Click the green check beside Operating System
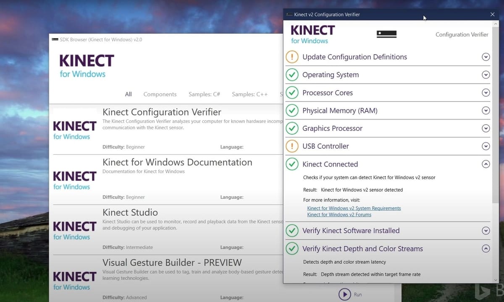Screen dimensions: 504x302 tap(292, 75)
